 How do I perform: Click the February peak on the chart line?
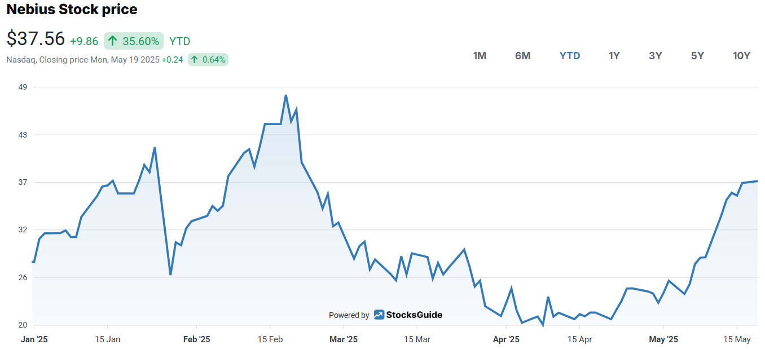pyautogui.click(x=287, y=96)
